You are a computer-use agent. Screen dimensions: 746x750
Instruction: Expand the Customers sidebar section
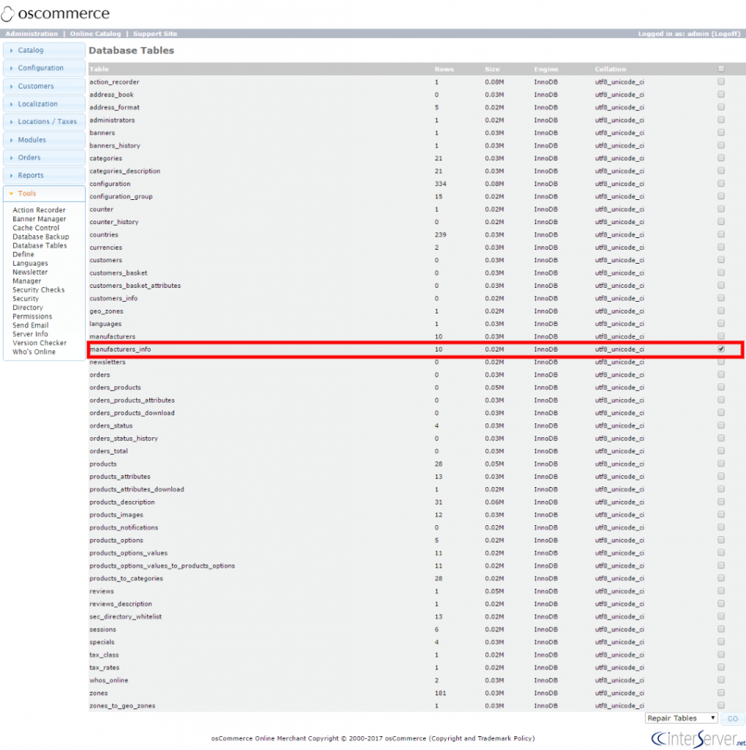[44, 86]
